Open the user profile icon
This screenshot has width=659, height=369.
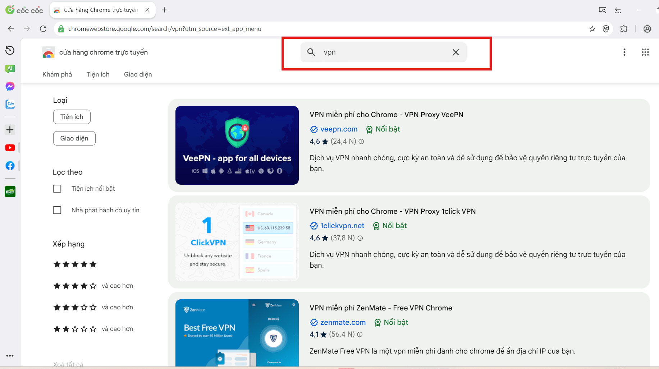tap(647, 29)
